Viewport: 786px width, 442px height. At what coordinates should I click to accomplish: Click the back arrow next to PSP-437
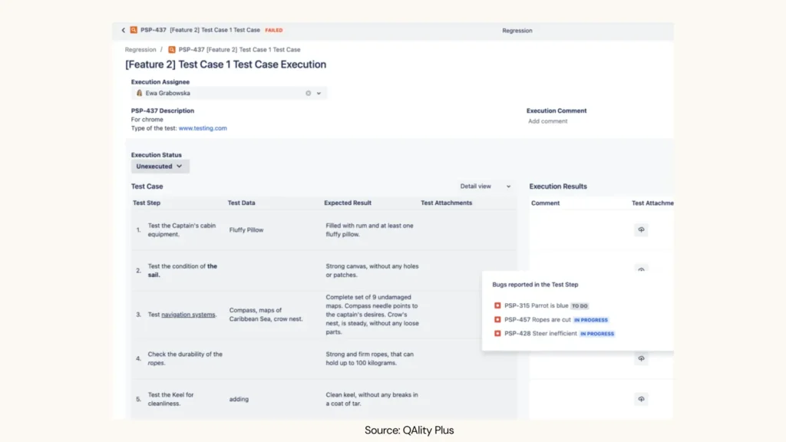tap(123, 31)
